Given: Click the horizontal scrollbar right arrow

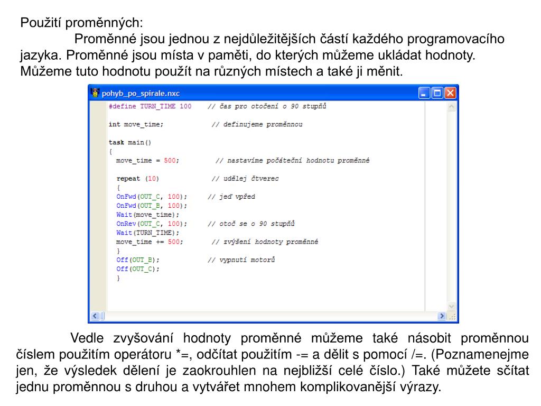Looking at the screenshot, I should pos(442,316).
